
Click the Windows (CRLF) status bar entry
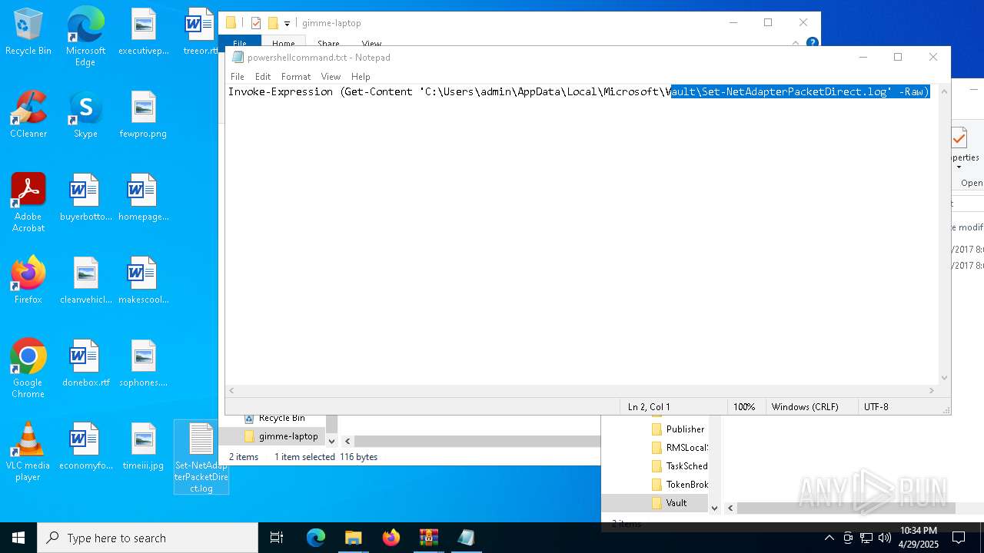[805, 407]
